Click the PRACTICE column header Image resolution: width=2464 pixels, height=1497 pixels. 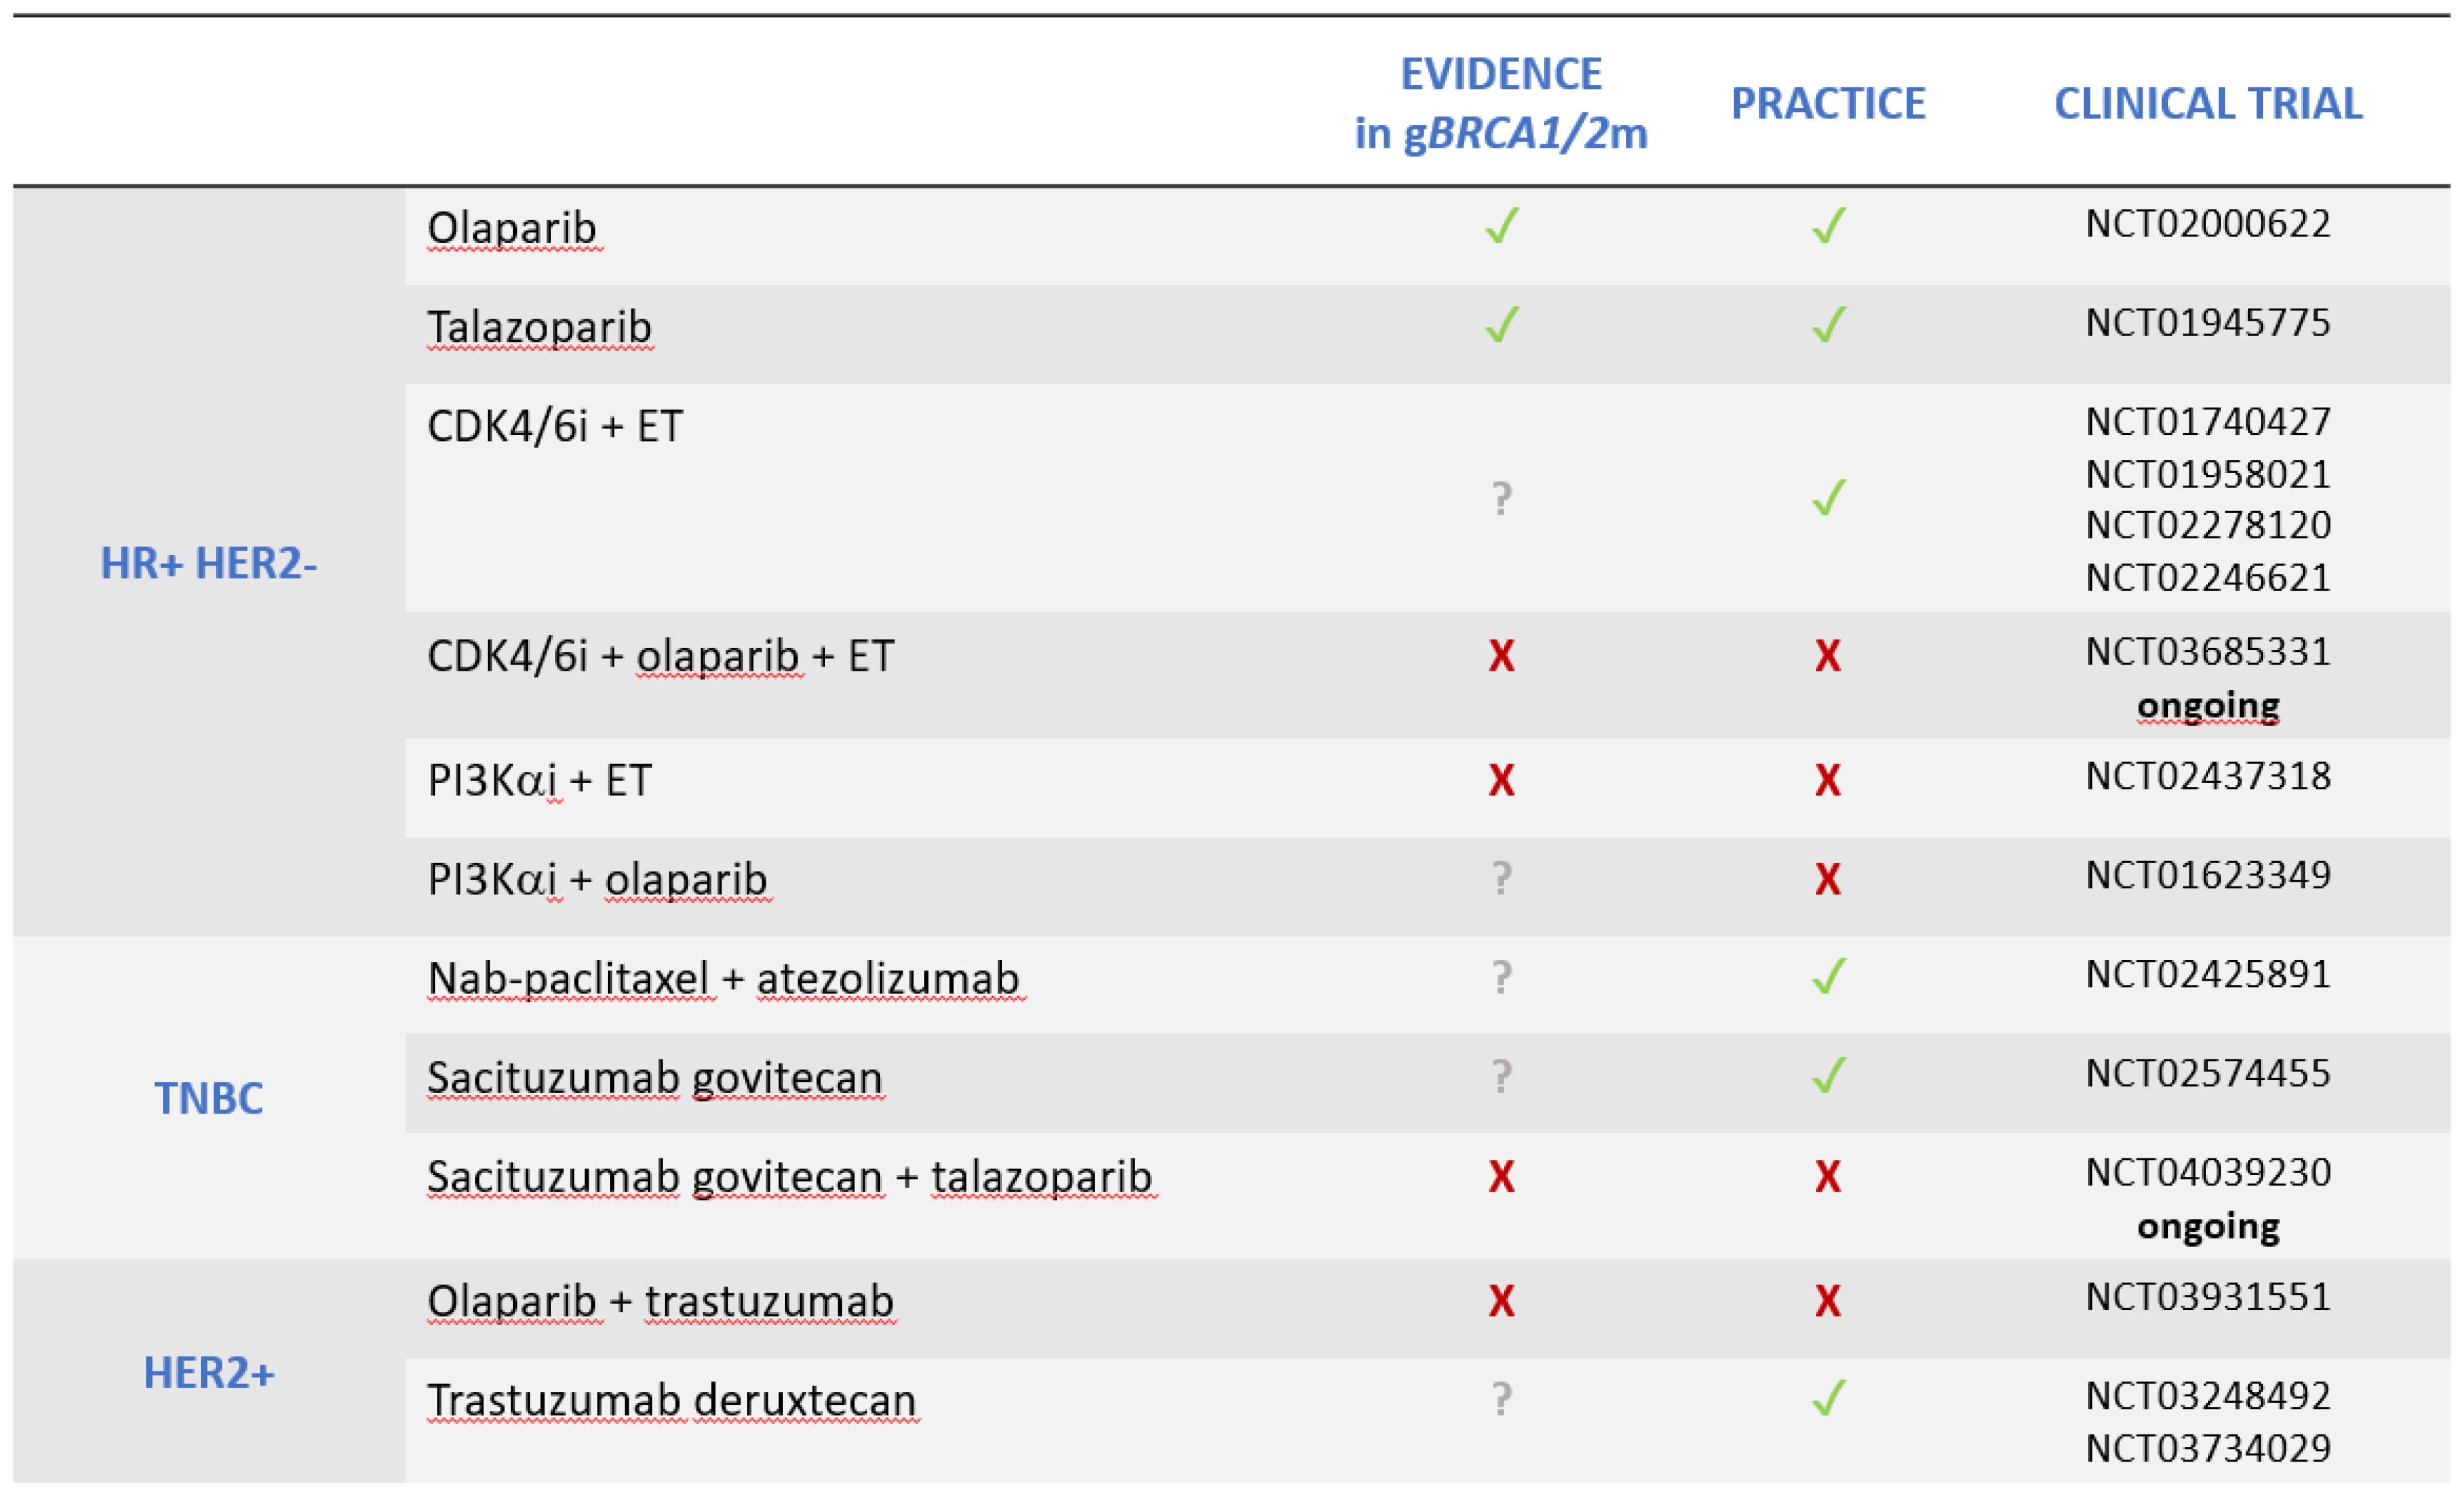[x=1828, y=104]
